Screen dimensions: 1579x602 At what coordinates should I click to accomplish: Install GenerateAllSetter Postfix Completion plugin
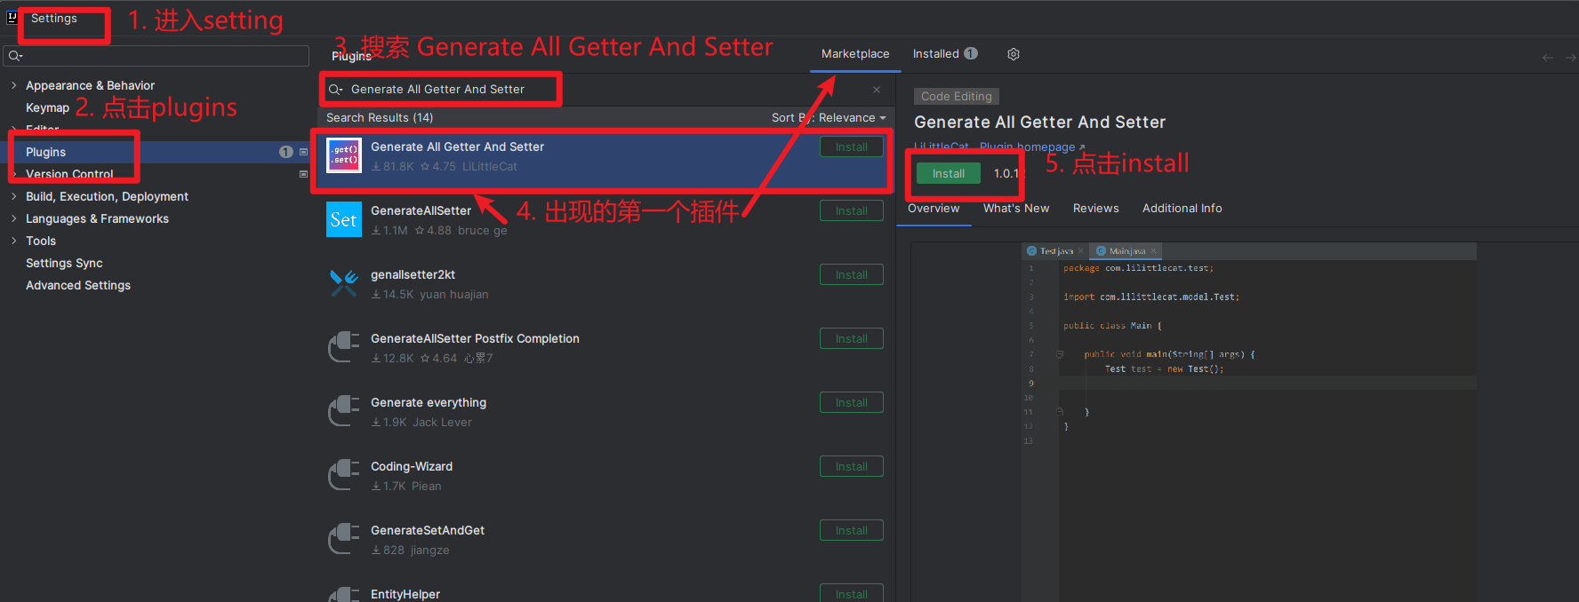[x=852, y=338]
